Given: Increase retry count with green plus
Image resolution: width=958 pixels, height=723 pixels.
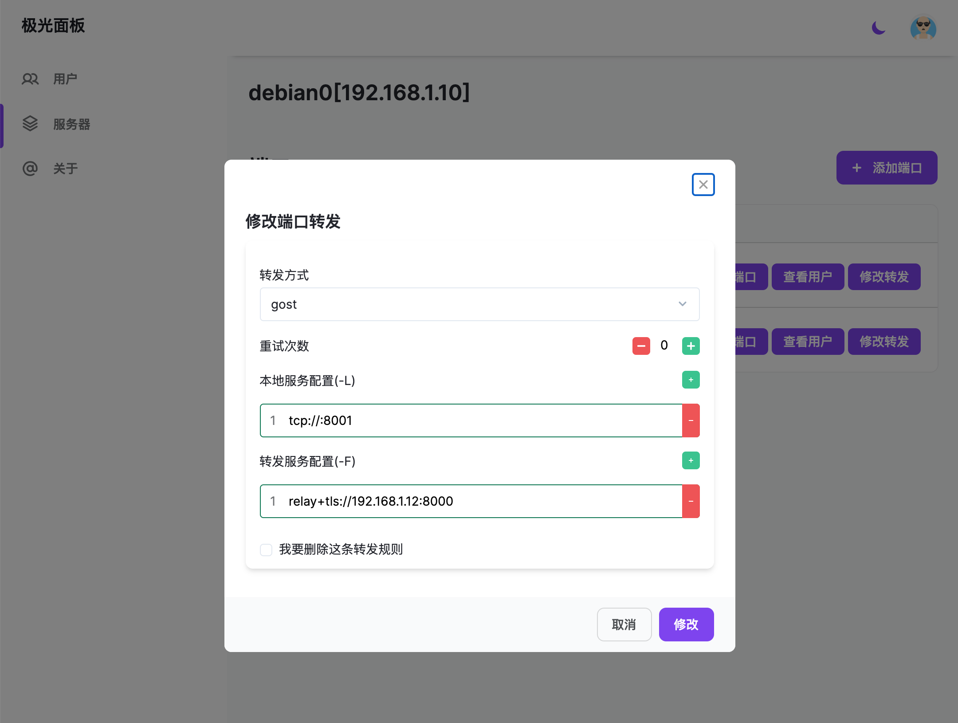Looking at the screenshot, I should [691, 346].
